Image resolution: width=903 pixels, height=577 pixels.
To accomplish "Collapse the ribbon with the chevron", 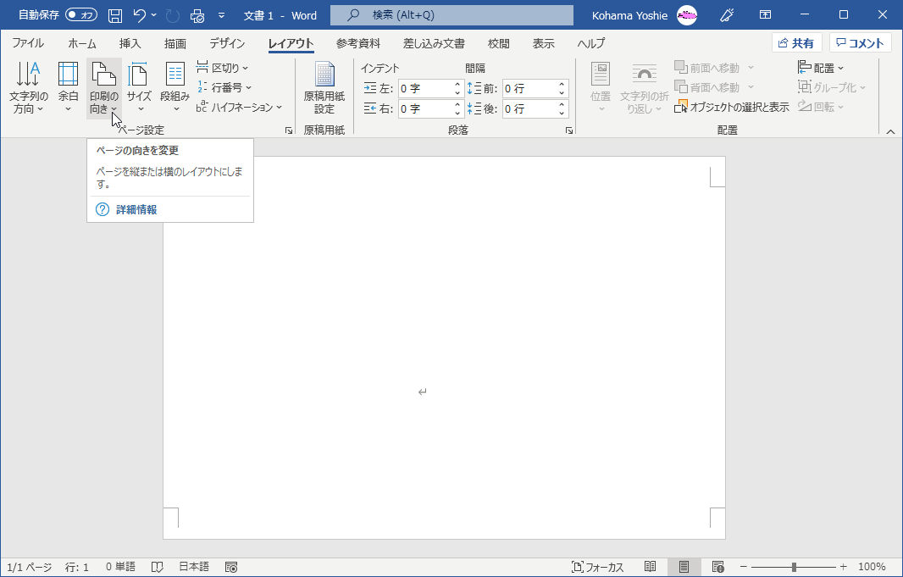I will [890, 132].
